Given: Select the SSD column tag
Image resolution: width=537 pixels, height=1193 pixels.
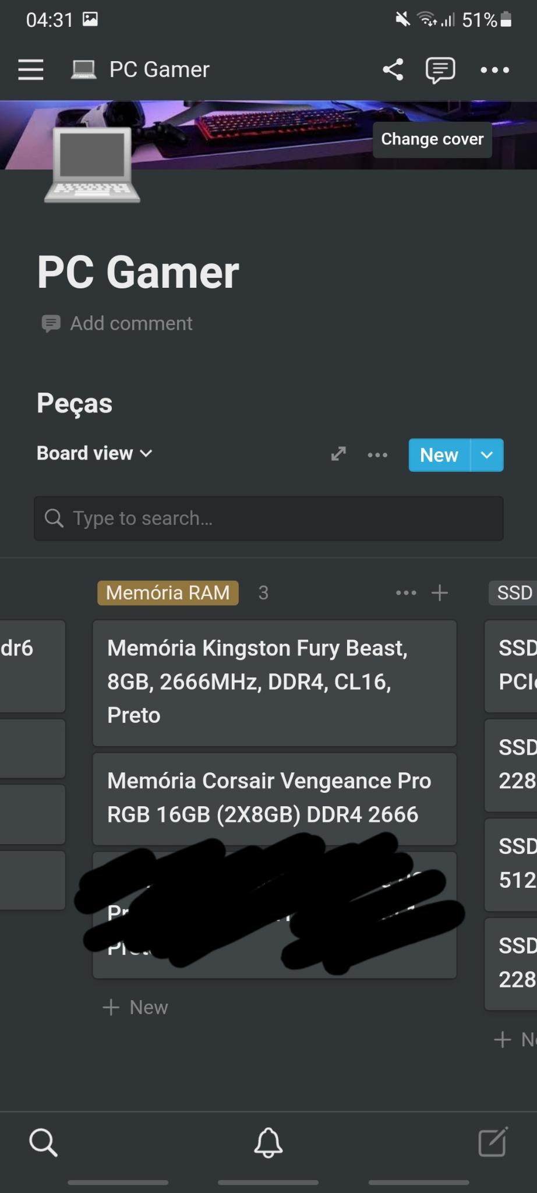Looking at the screenshot, I should [x=513, y=593].
